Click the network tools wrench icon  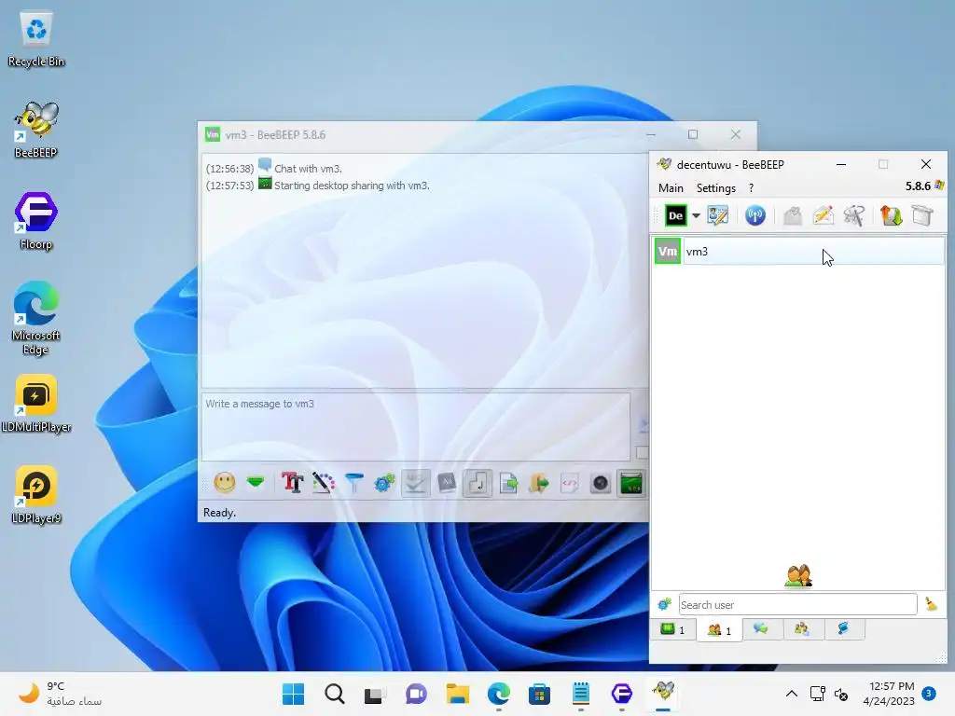854,215
